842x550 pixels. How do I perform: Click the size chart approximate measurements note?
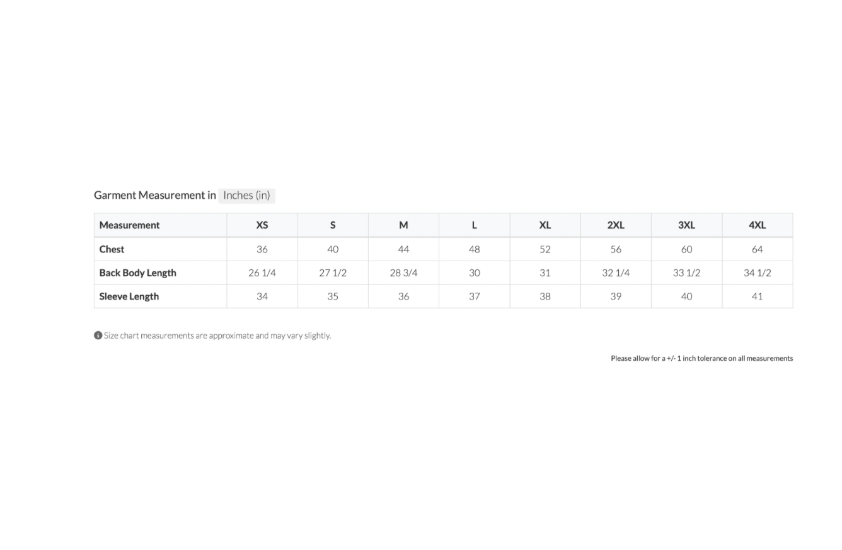tap(217, 336)
